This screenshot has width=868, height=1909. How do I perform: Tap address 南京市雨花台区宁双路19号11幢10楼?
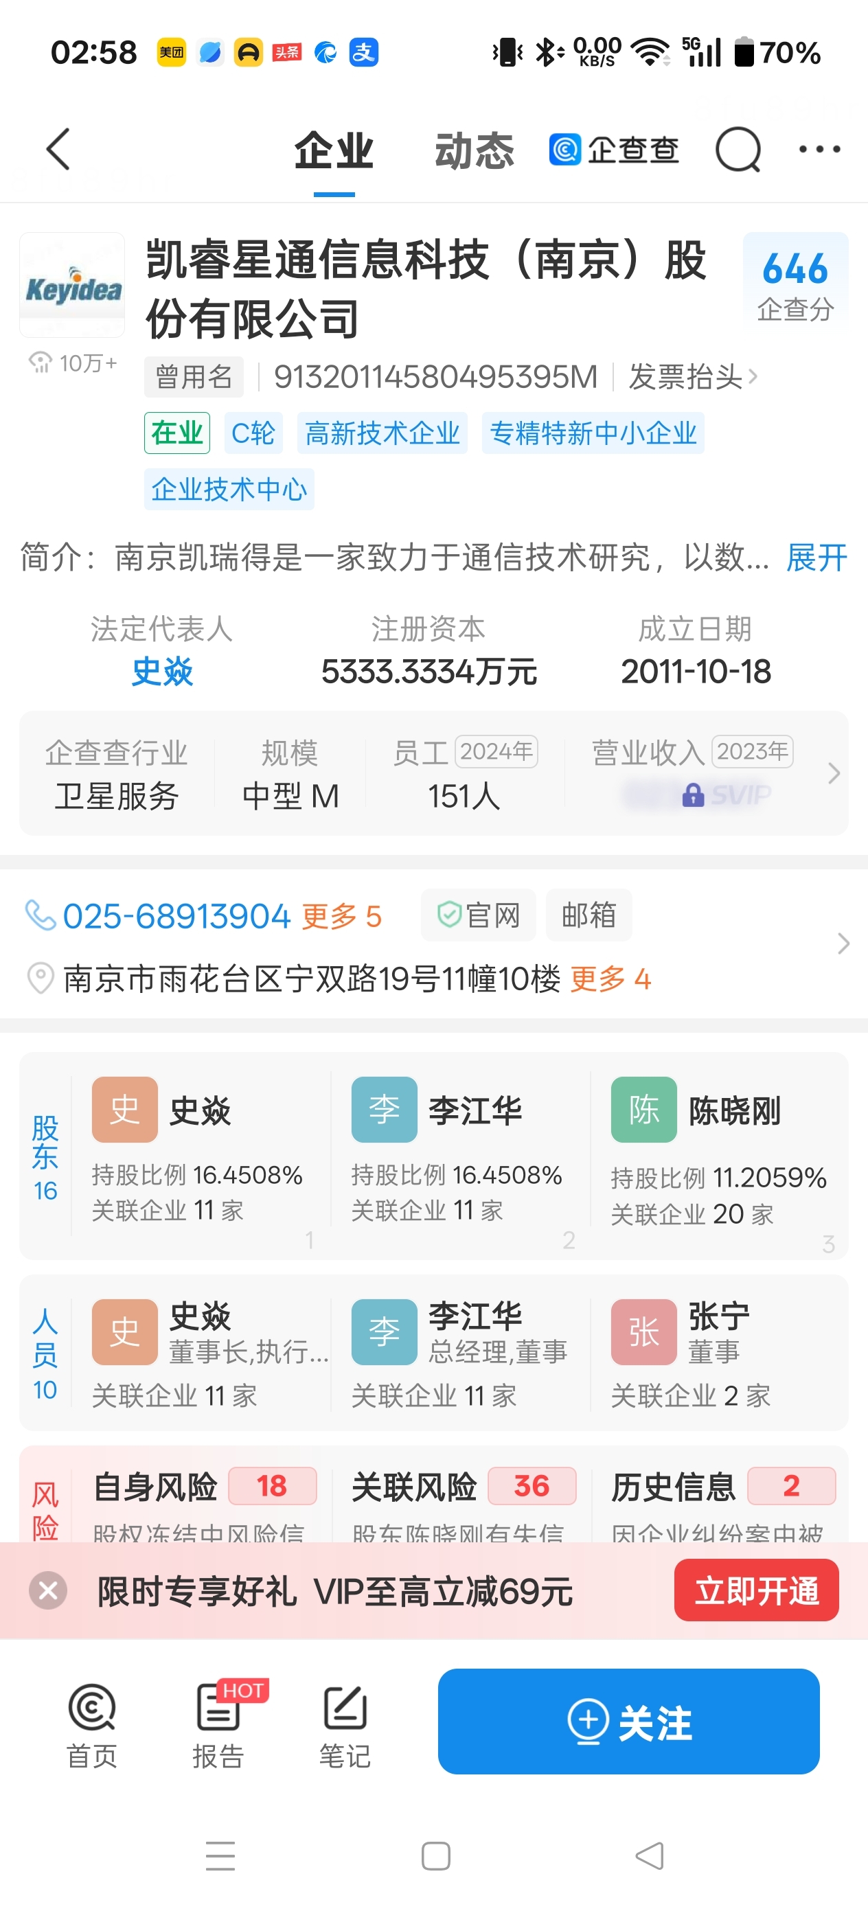point(312,979)
